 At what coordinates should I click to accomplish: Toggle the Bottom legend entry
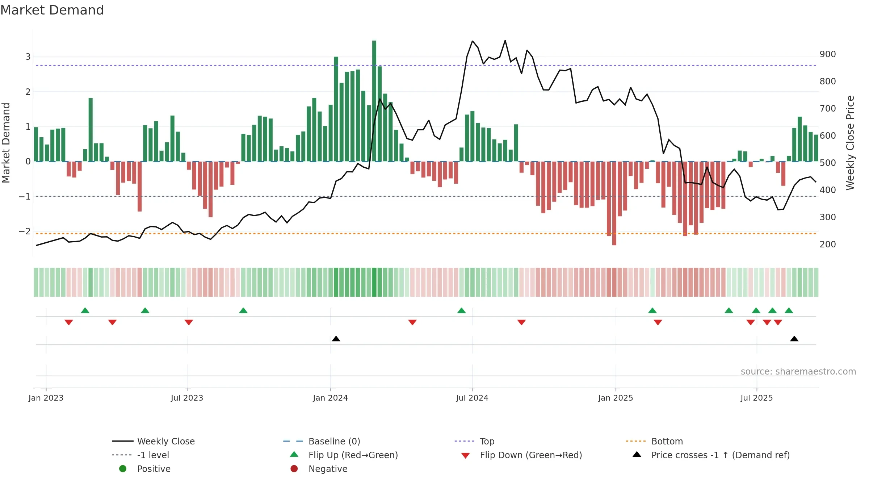pyautogui.click(x=654, y=441)
